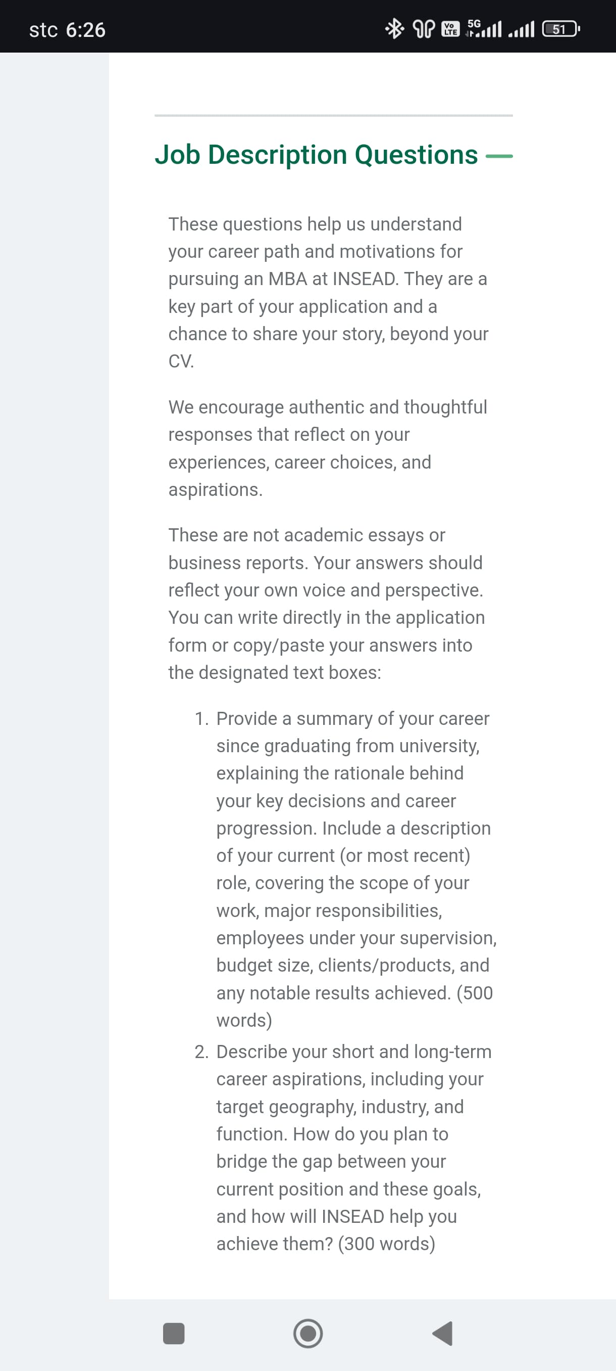The width and height of the screenshot is (616, 1371).
Task: Tap the second SIM signal bars
Action: point(522,30)
